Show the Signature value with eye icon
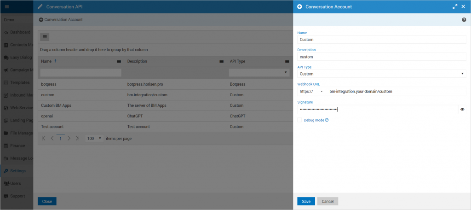471x210 pixels. click(x=462, y=110)
